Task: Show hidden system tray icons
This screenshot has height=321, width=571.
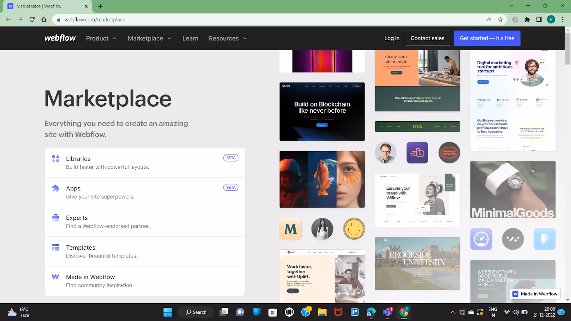Action: click(x=453, y=312)
